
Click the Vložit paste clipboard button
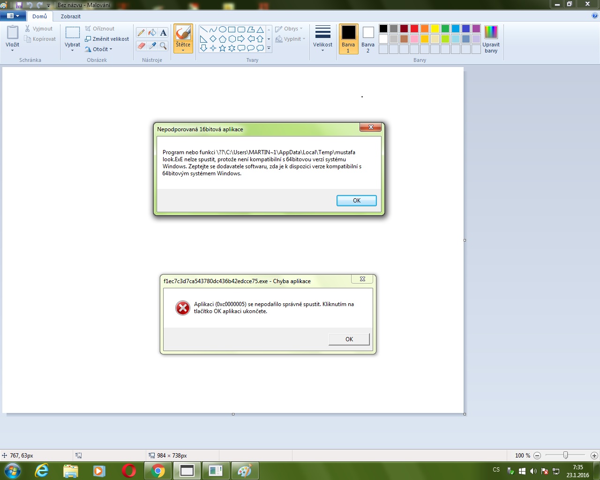pos(13,33)
